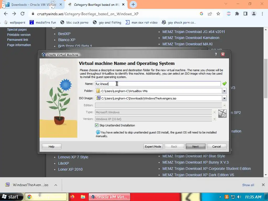The width and height of the screenshot is (268, 201).
Task: Click in the Name input field
Action: [158, 84]
